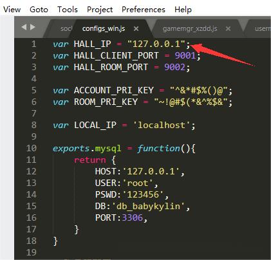This screenshot has height=260, width=271.
Task: Click the "~!@#$(*&^%$&" key string
Action: 191,102
